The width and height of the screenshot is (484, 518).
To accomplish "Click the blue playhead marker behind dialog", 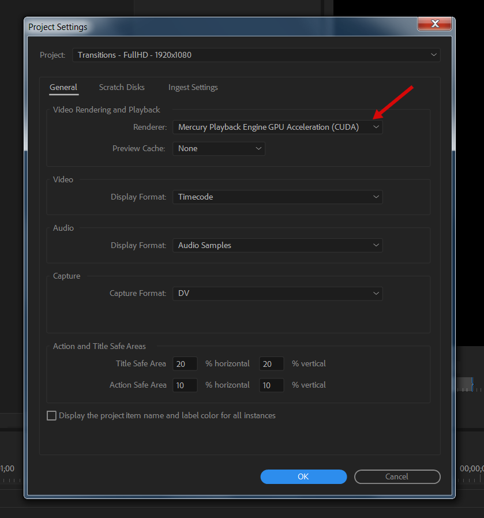I will click(x=471, y=384).
